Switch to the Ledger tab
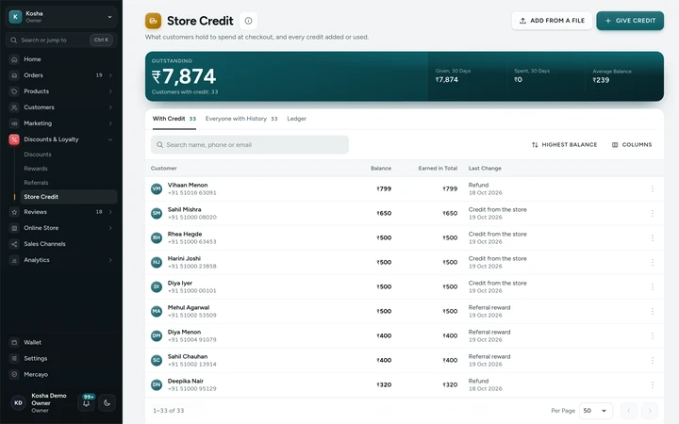Viewport: 679px width, 424px height. click(x=297, y=119)
